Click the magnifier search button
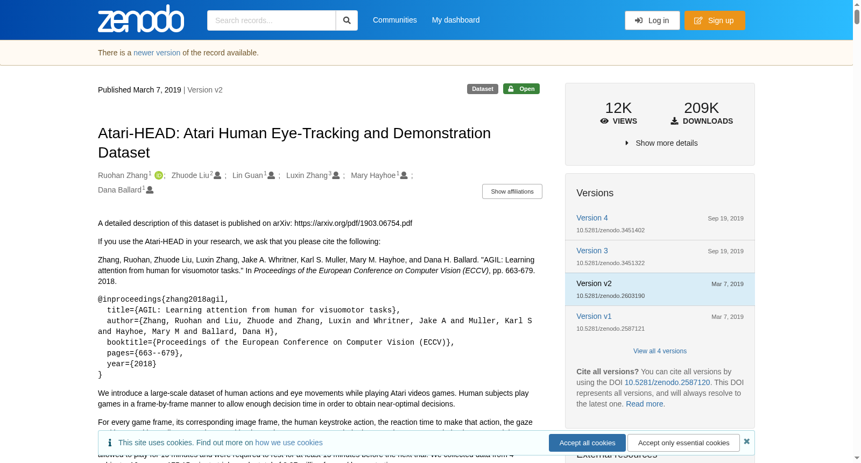 pyautogui.click(x=347, y=20)
